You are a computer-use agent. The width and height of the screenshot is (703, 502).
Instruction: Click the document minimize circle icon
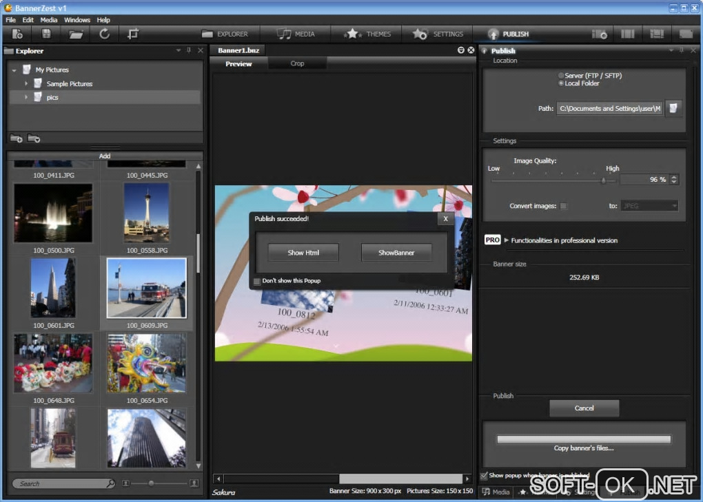click(x=460, y=50)
